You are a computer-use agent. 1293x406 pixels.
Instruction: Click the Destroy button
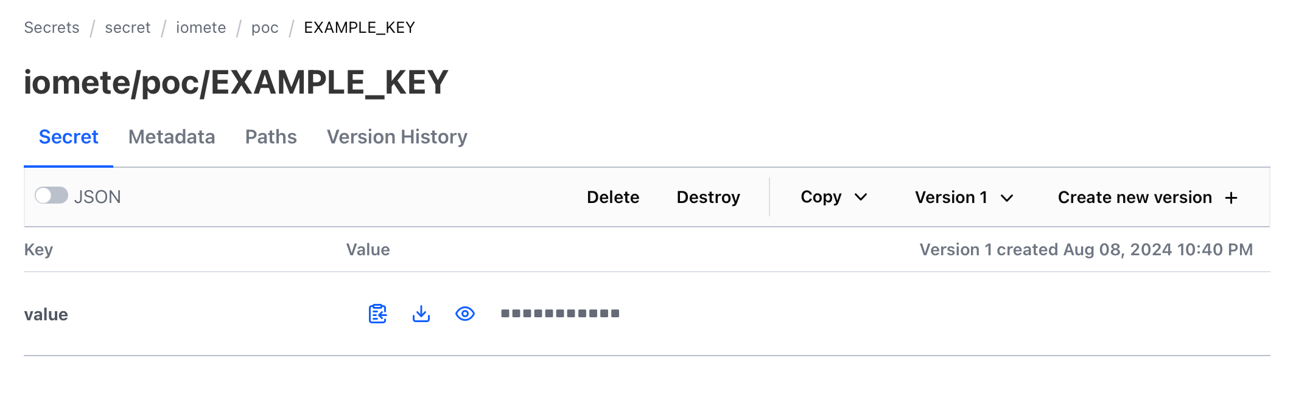(709, 197)
